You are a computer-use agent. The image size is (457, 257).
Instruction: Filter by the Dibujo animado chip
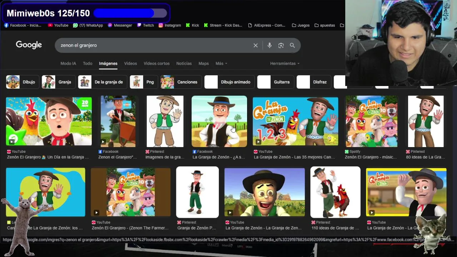229,82
